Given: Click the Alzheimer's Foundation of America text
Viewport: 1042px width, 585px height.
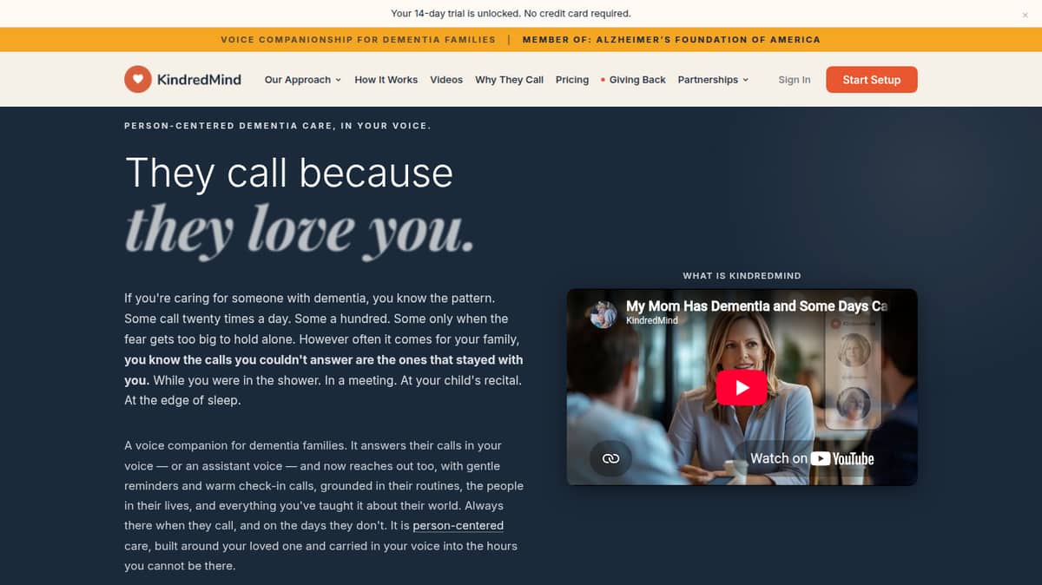Looking at the screenshot, I should click(708, 40).
